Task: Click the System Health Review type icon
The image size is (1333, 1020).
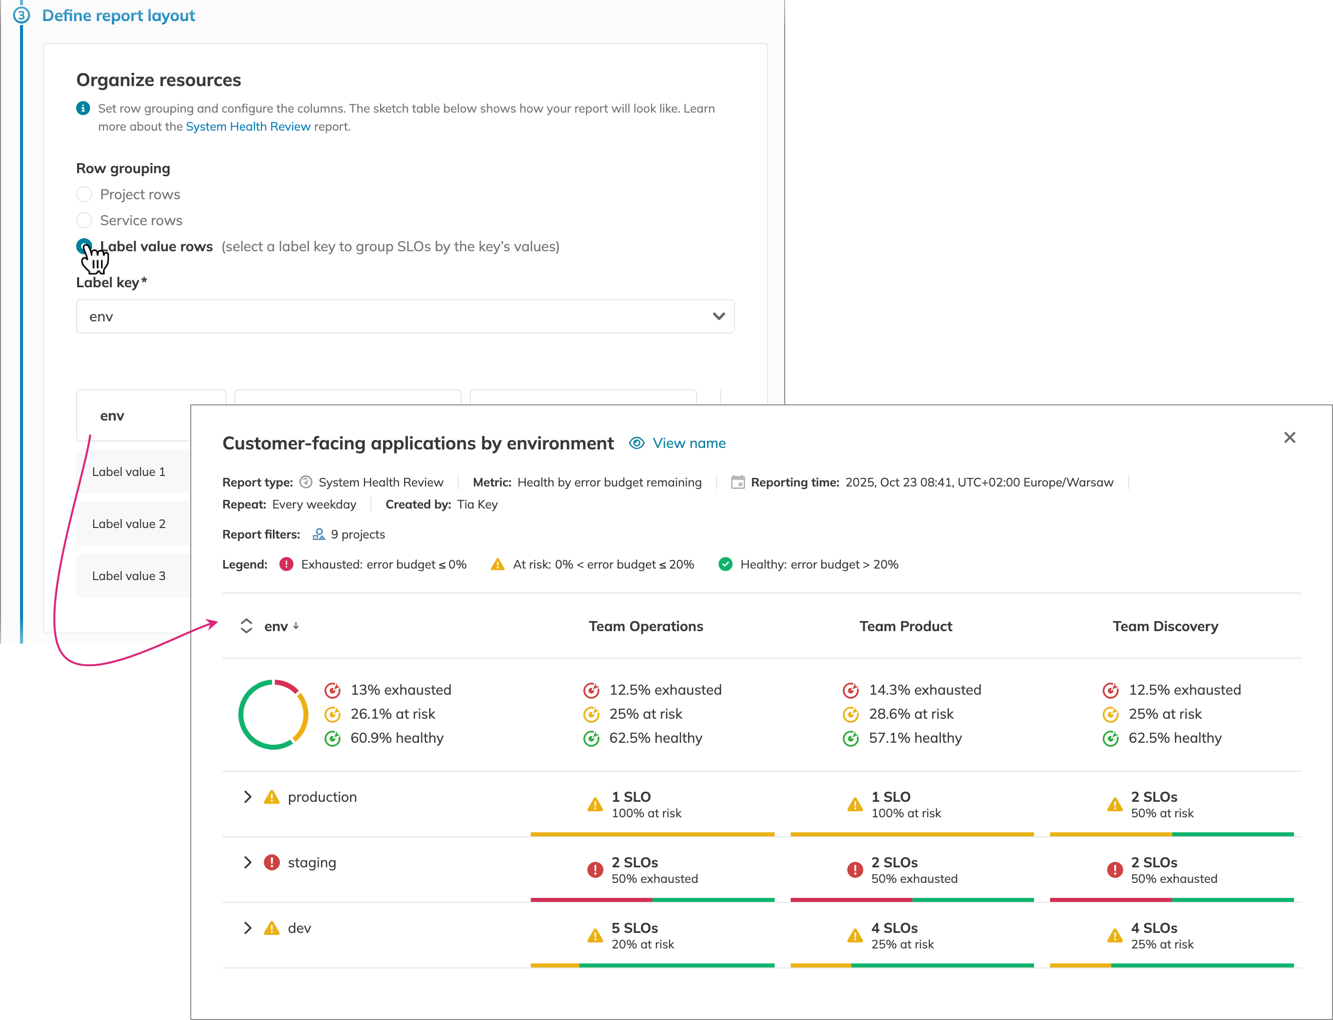Action: coord(306,482)
